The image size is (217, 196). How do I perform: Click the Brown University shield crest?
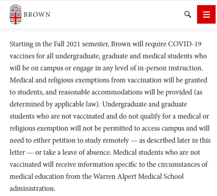[x=15, y=14]
